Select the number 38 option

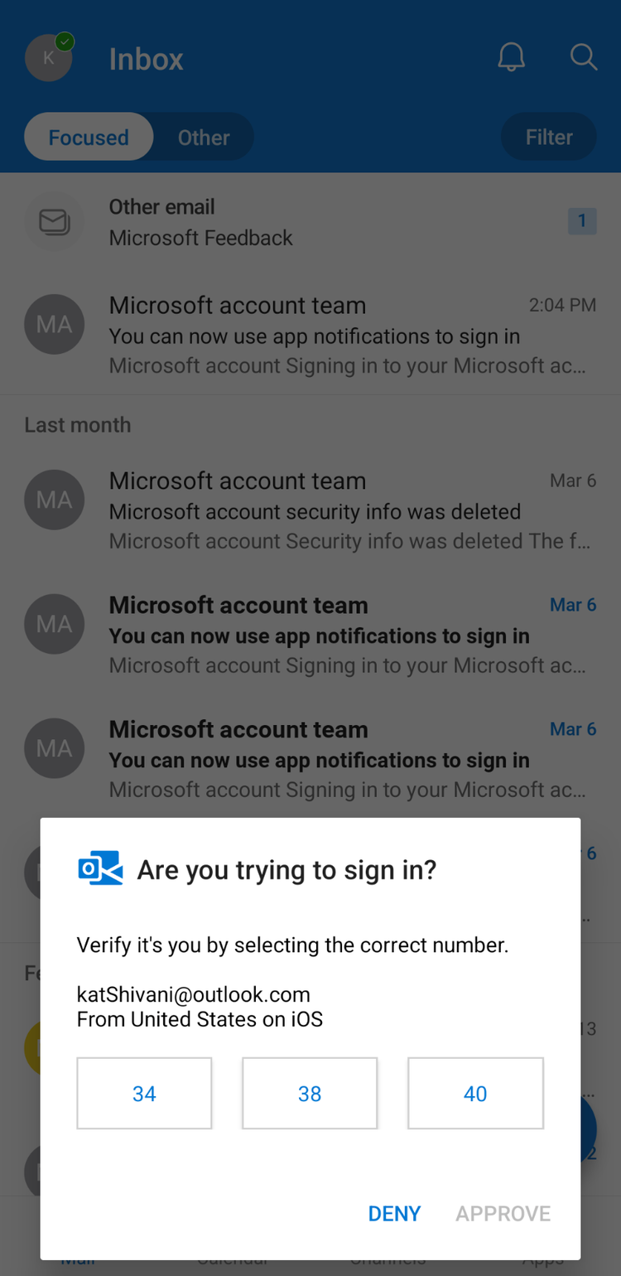pyautogui.click(x=309, y=1093)
